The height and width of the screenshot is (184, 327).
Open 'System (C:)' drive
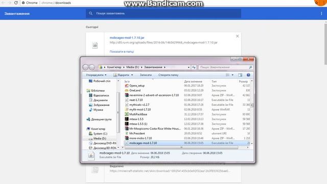click(98, 134)
